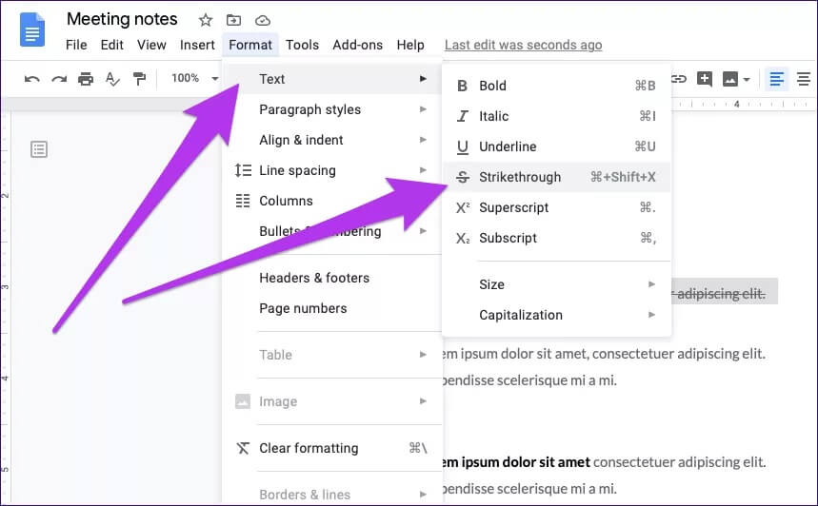Toggle Strikethrough formatting option
Viewport: 818px width, 506px height.
coord(520,177)
